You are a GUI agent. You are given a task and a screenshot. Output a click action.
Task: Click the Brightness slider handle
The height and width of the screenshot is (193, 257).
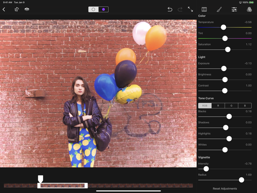click(x=225, y=80)
